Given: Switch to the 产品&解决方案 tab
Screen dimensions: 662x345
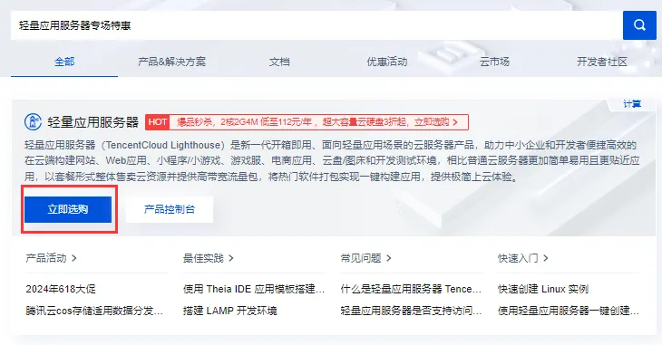Looking at the screenshot, I should coord(171,62).
